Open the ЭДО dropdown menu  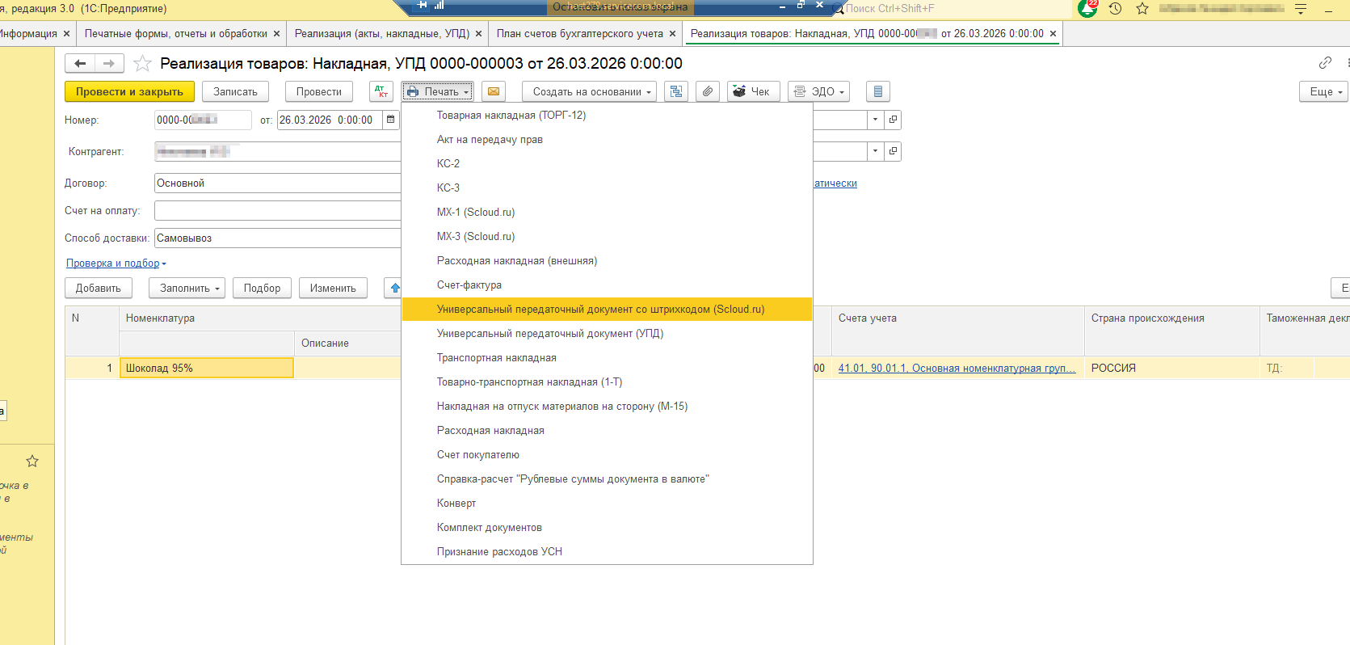pyautogui.click(x=819, y=91)
